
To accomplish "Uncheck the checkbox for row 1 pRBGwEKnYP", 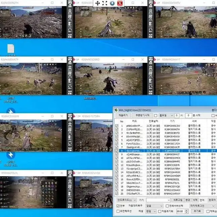I will tap(117, 126).
